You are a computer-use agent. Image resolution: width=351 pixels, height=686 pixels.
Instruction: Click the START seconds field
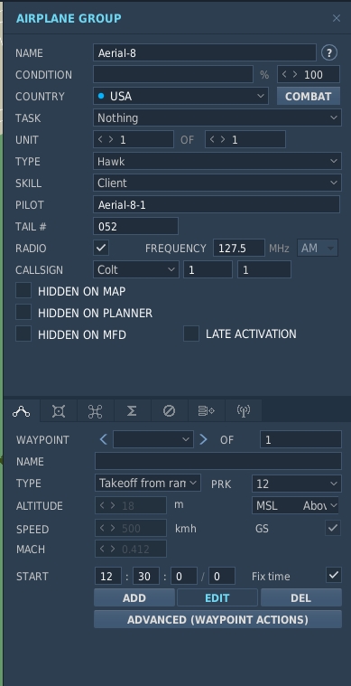pyautogui.click(x=184, y=576)
